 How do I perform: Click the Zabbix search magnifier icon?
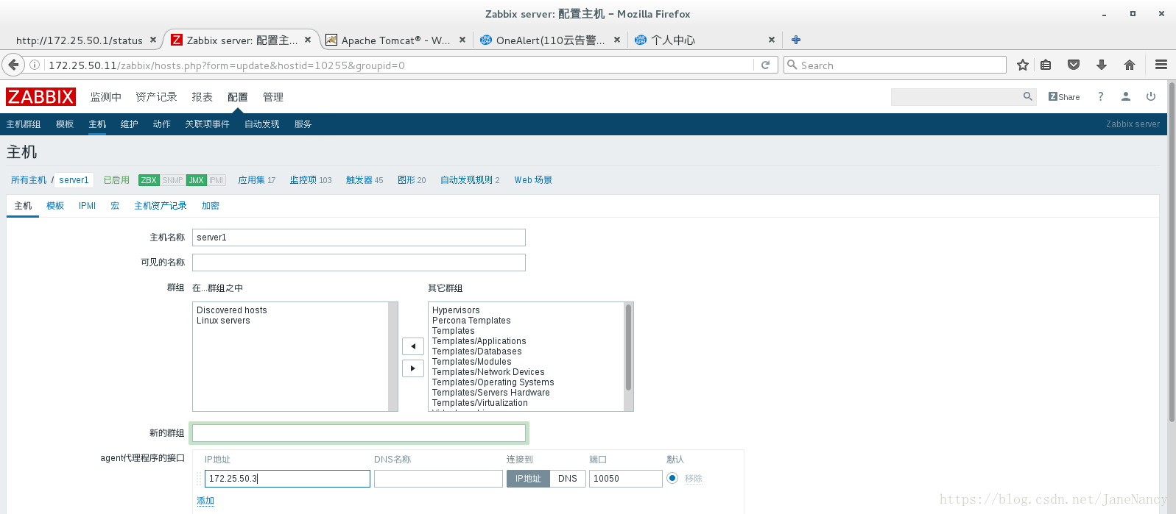click(1028, 96)
